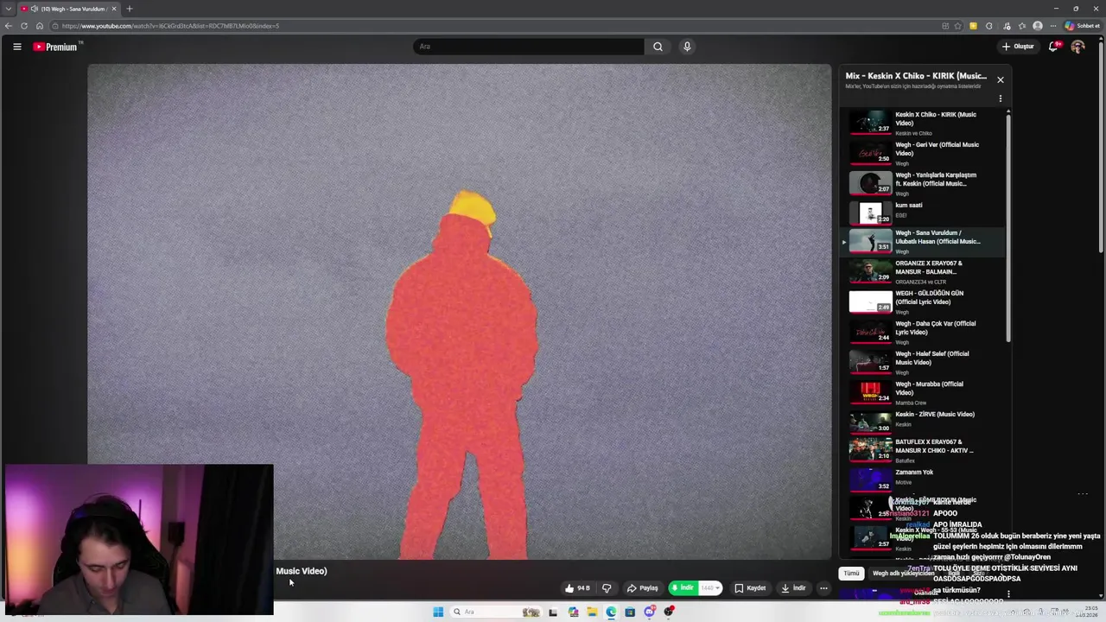Viewport: 1106px width, 622px height.
Task: Open the Oluştur create button
Action: coord(1018,47)
